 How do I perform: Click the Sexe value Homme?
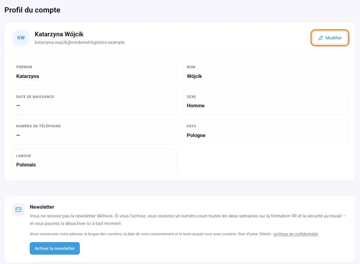(196, 105)
